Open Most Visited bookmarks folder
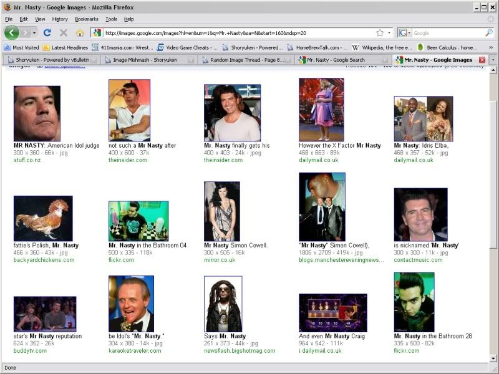Screen dimensions: 499x374 click(x=21, y=47)
